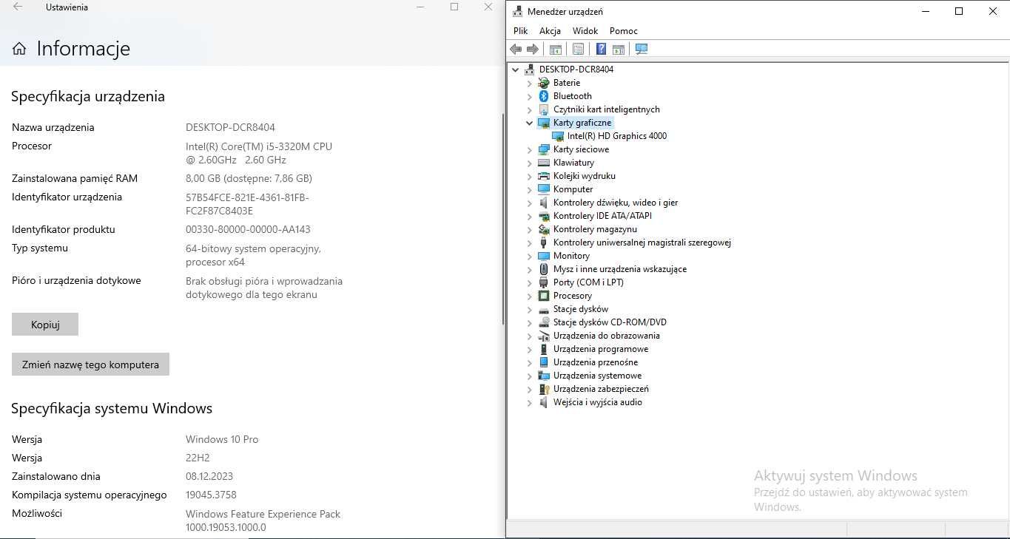Click the processor value Intel(R) Core(TM) i5-3320M
The image size is (1010, 539).
tap(259, 153)
